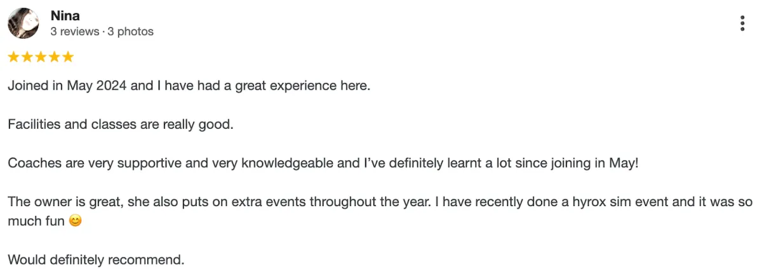Click "The owner is great" sentence start
The width and height of the screenshot is (762, 274).
tap(66, 202)
